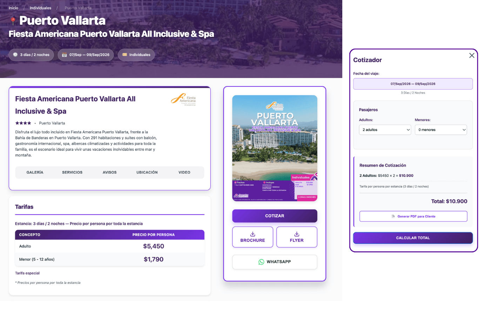The width and height of the screenshot is (491, 315).
Task: Close the Cotizador panel
Action: [472, 55]
